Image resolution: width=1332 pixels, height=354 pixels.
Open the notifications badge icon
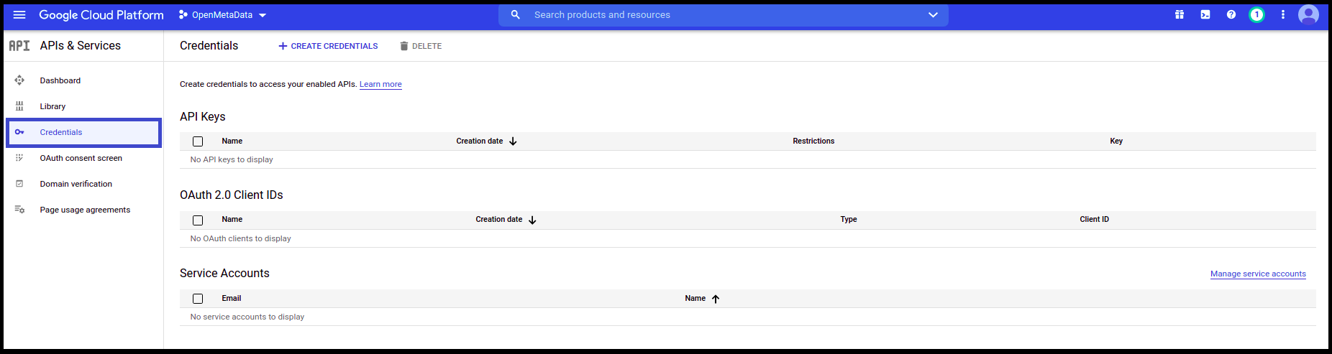1256,15
